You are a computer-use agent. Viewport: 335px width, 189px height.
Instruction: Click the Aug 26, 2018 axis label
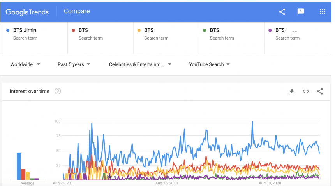166,183
